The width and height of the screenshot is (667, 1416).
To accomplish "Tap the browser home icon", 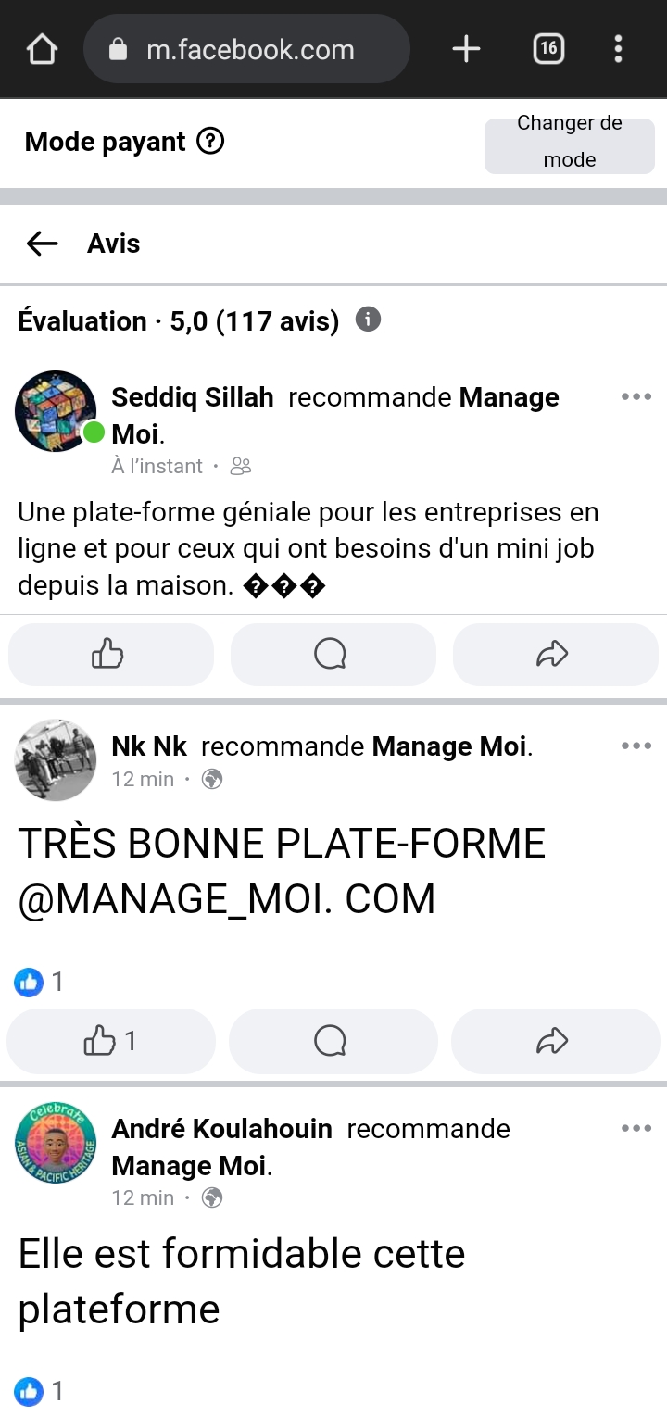I will point(43,49).
